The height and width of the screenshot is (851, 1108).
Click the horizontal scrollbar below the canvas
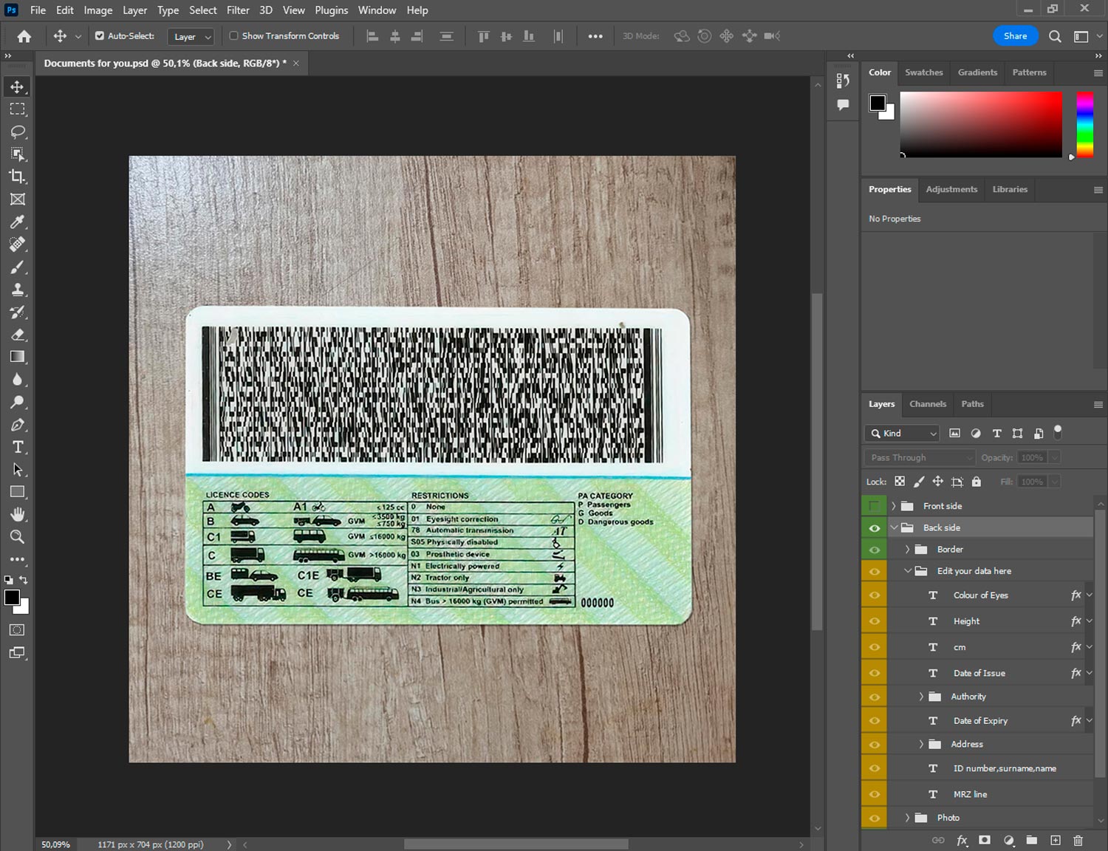(x=516, y=844)
